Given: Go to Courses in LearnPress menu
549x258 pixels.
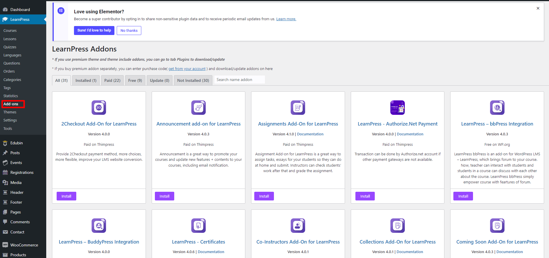Looking at the screenshot, I should coord(10,31).
